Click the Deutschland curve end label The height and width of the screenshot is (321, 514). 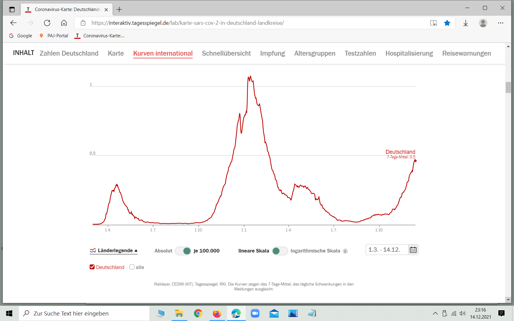400,154
